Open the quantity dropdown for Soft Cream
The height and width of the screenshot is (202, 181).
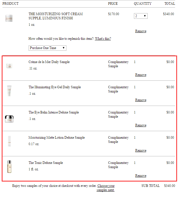coord(141,16)
